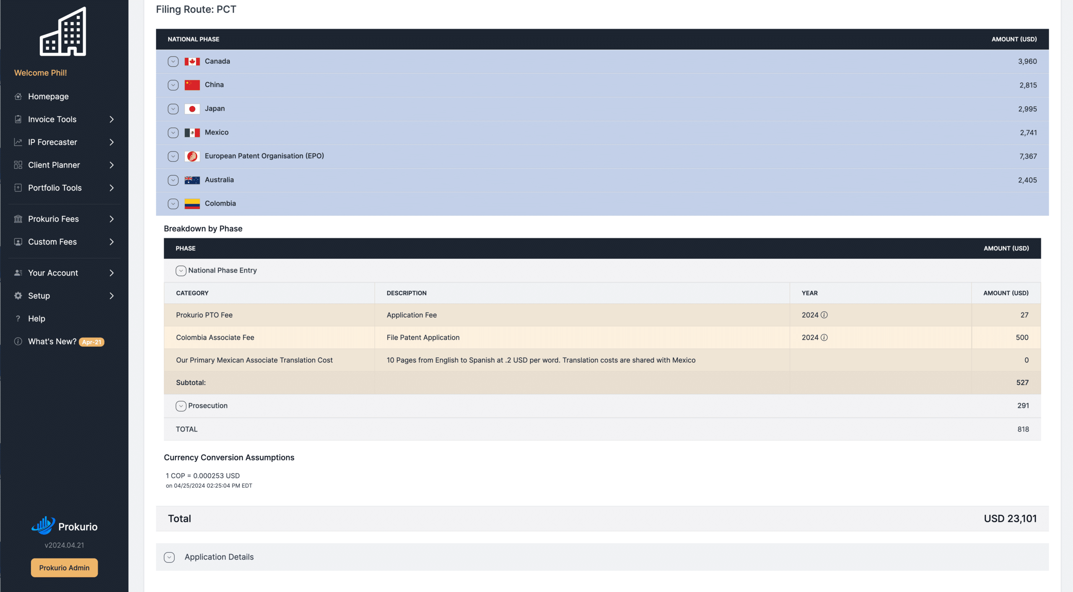This screenshot has height=592, width=1073.
Task: Open the Invoice Tools submenu arrow
Action: (111, 119)
